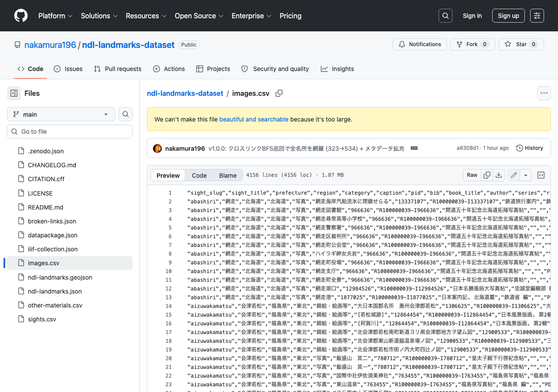Click line number 2 in preview
The height and width of the screenshot is (392, 558).
pos(170,201)
